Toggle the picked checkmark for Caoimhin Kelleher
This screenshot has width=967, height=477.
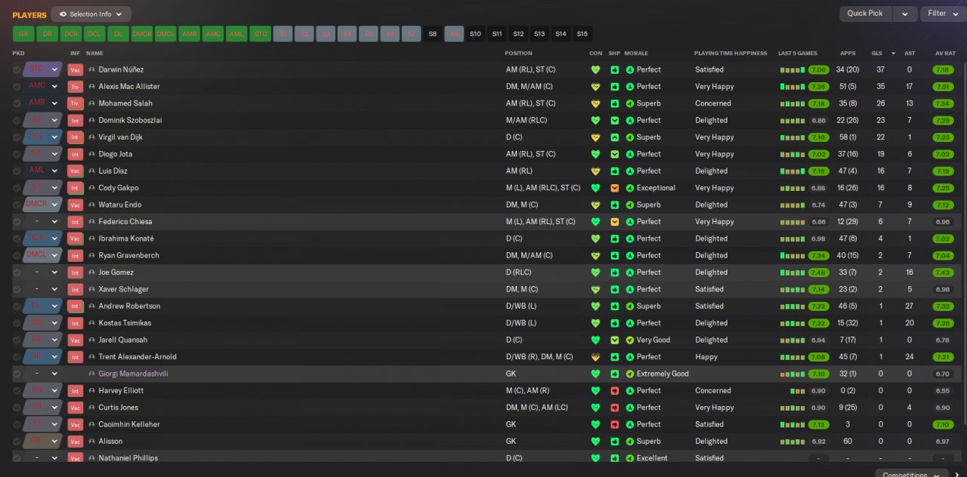coord(17,424)
